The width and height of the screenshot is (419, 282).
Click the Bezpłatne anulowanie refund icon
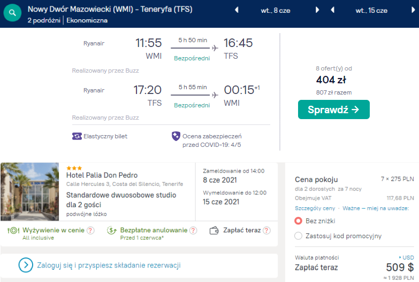112,231
